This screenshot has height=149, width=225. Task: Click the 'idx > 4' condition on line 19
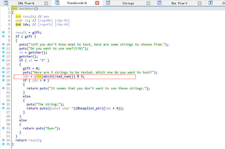(x=39, y=80)
